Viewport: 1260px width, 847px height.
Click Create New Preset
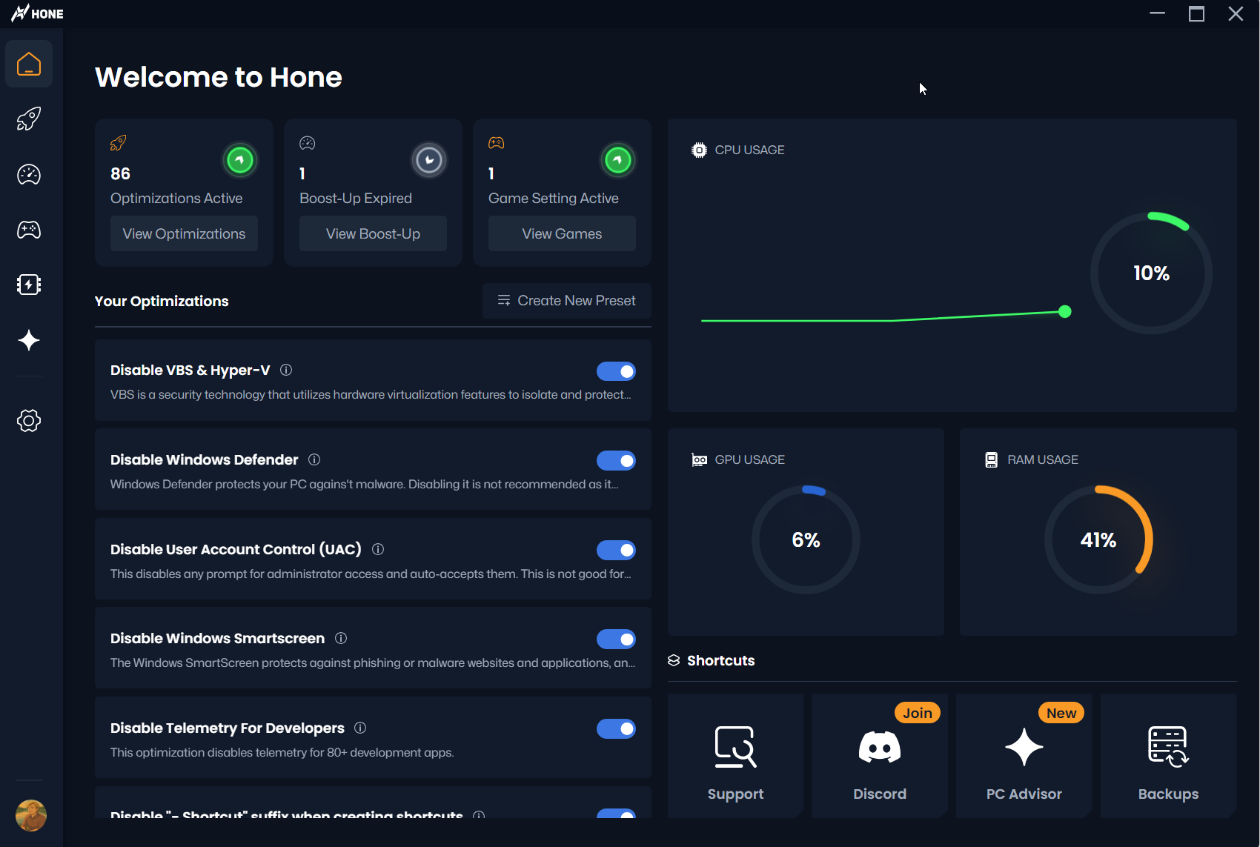(566, 300)
